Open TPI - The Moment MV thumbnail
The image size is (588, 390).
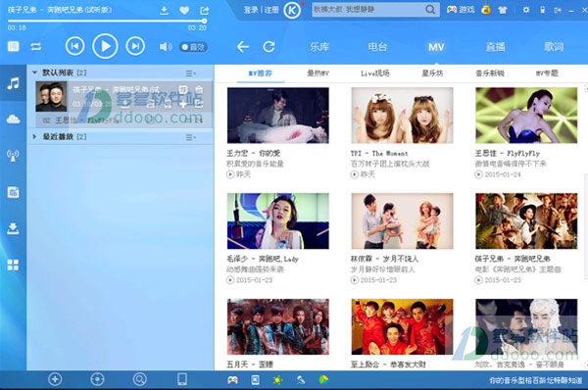coord(402,115)
